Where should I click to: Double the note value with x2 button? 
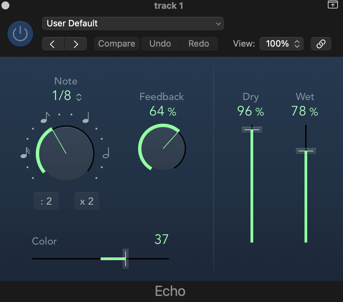tap(87, 201)
